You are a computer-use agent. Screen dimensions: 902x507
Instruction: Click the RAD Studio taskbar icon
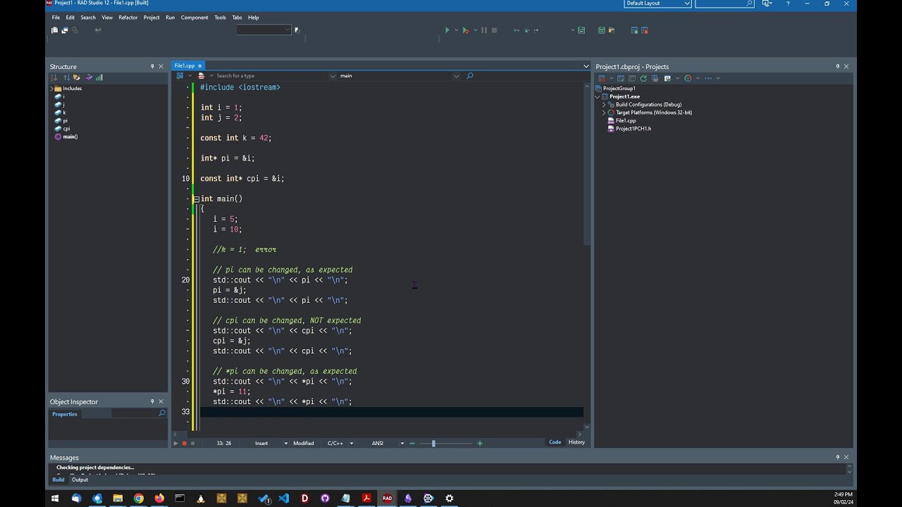click(387, 498)
